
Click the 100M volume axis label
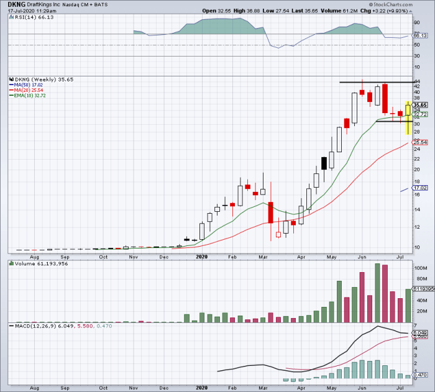click(421, 268)
